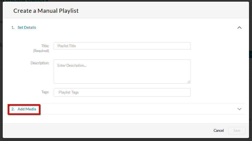Click the Description field label
The height and width of the screenshot is (141, 252).
40,63
